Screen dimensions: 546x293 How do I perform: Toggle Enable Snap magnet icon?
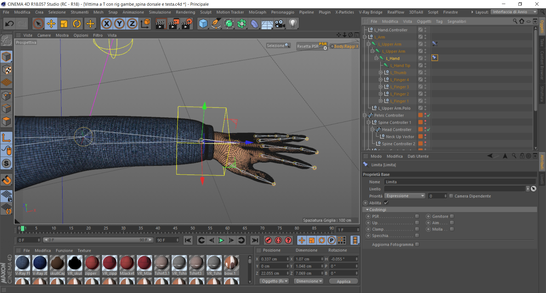click(x=7, y=180)
